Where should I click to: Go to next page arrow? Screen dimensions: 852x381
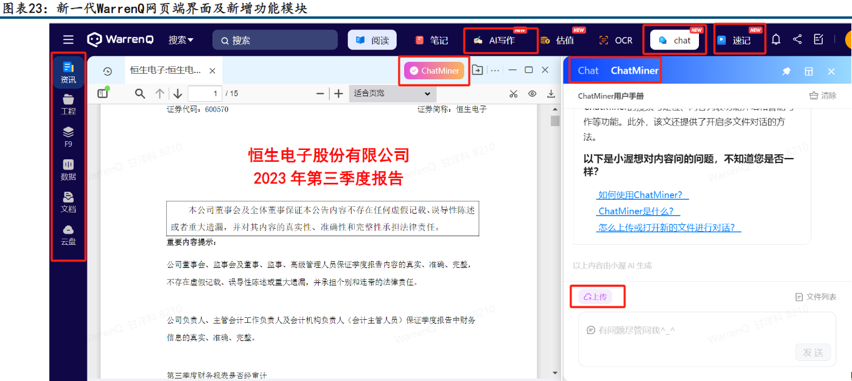pyautogui.click(x=178, y=94)
